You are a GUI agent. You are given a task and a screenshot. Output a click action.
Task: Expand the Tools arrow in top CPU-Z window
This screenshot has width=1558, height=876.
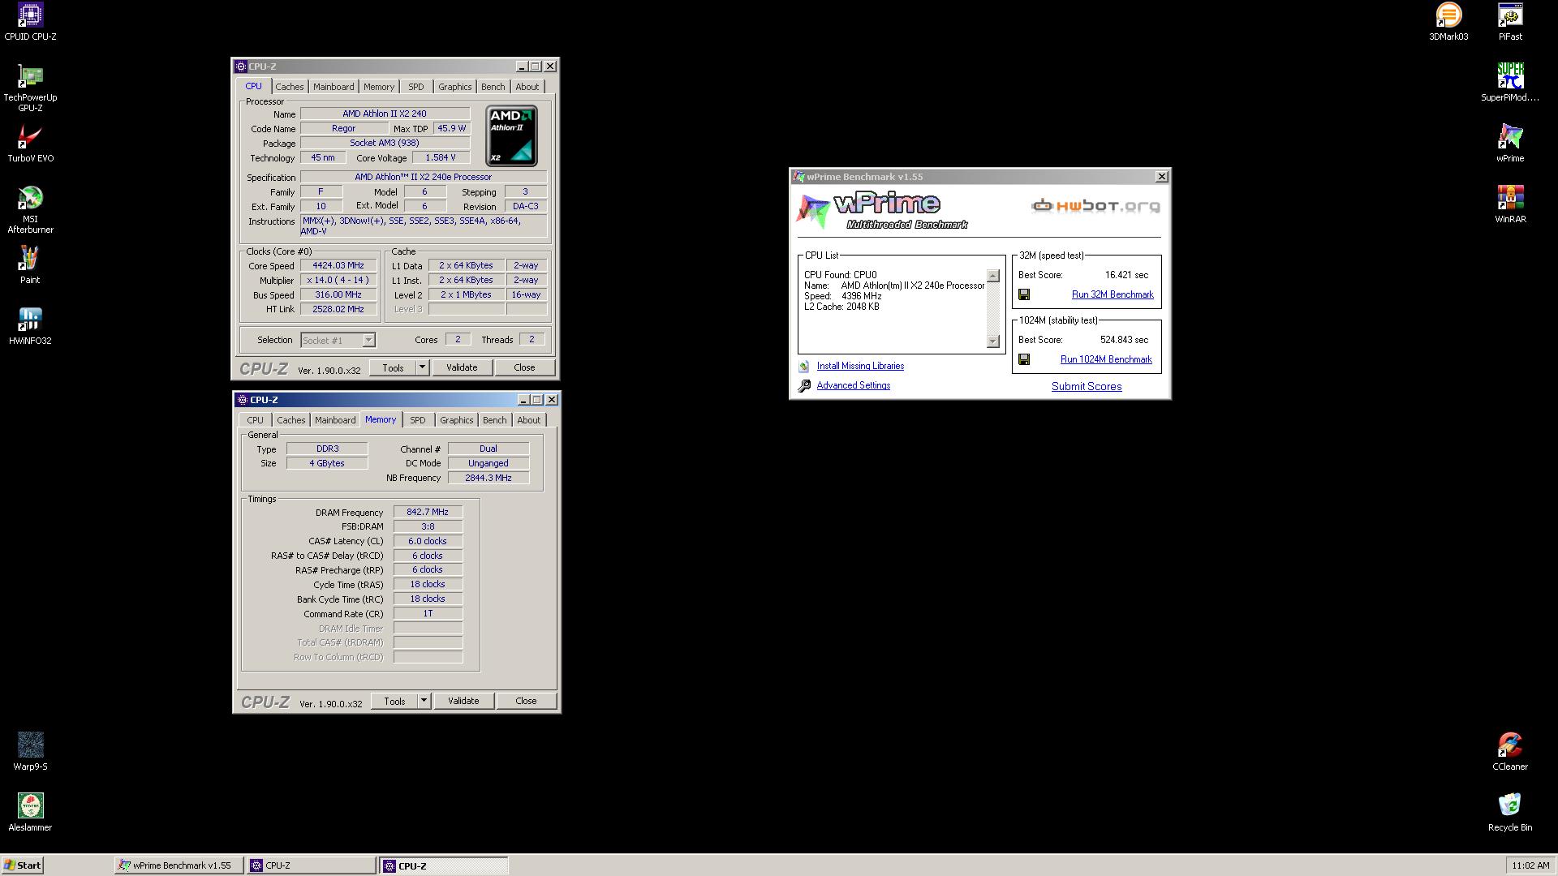pyautogui.click(x=422, y=367)
